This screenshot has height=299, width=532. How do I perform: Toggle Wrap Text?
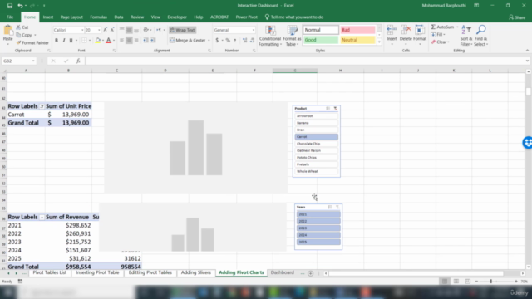tap(183, 30)
